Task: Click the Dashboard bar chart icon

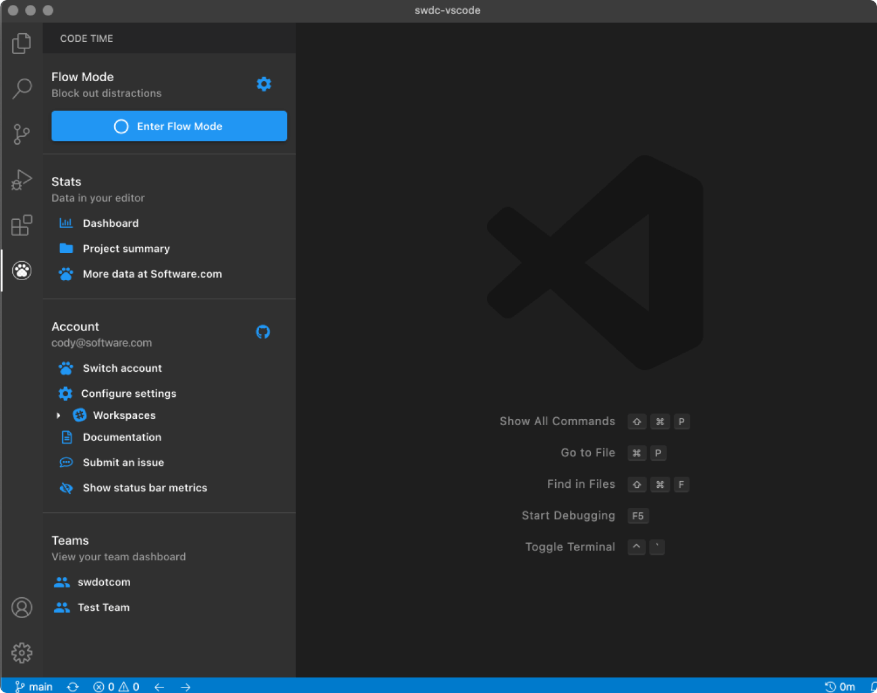Action: coord(66,223)
